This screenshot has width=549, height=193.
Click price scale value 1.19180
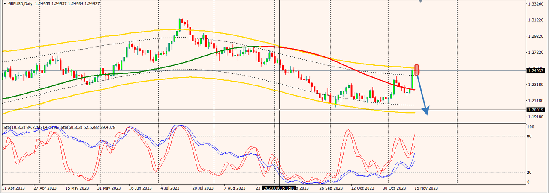point(537,117)
